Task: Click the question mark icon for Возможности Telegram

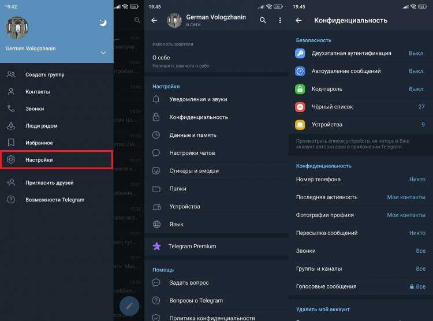Action: [x=11, y=199]
